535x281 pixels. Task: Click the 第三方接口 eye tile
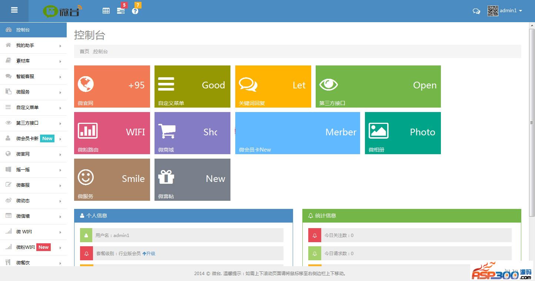pyautogui.click(x=378, y=87)
